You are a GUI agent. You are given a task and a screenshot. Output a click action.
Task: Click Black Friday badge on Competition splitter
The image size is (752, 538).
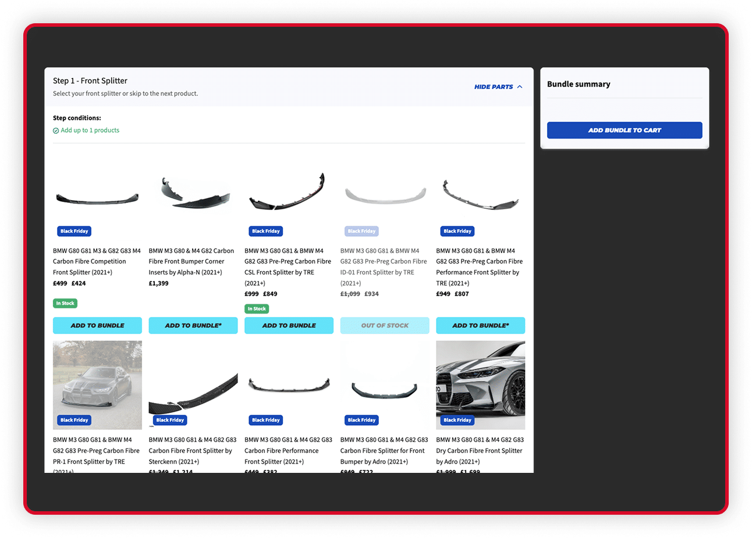(x=74, y=231)
